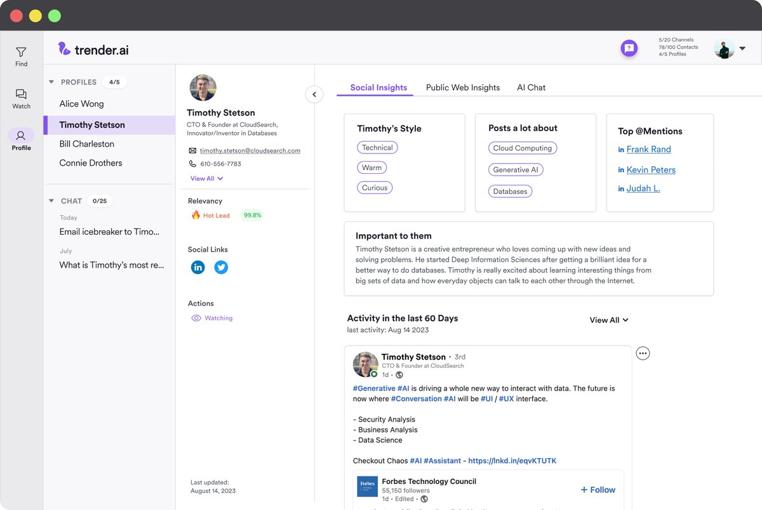This screenshot has width=762, height=510.
Task: Collapse profile panel with chevron button
Action: (x=314, y=95)
